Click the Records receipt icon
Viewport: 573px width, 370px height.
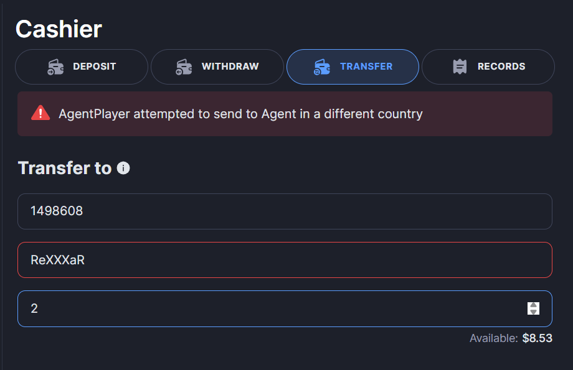click(x=460, y=67)
